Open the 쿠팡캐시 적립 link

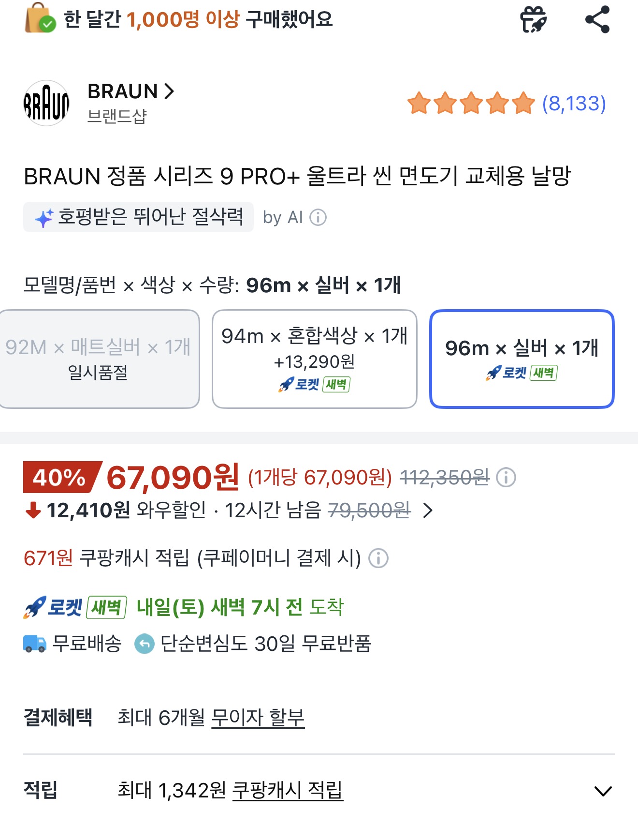pyautogui.click(x=288, y=790)
